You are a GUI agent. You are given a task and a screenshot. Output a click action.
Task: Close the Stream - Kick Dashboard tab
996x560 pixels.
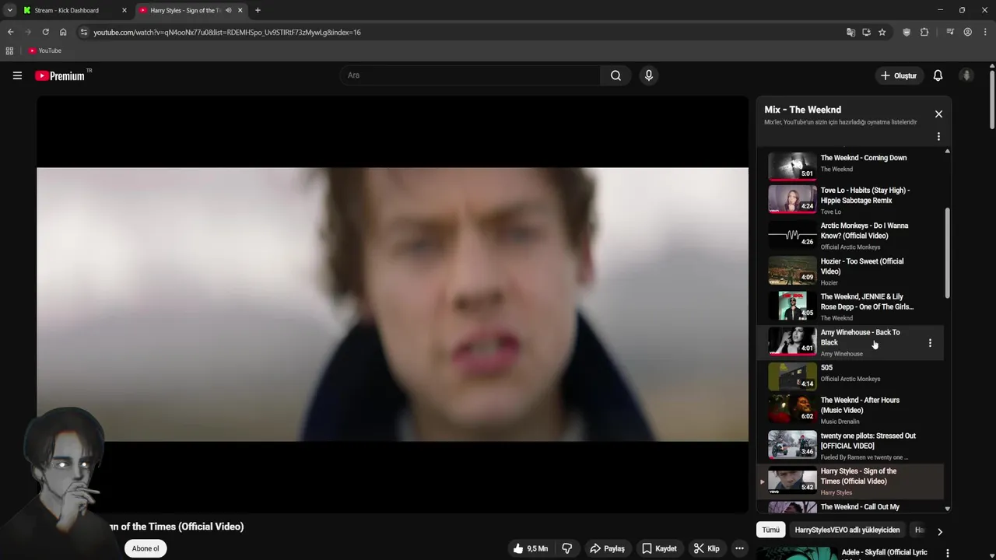click(124, 10)
